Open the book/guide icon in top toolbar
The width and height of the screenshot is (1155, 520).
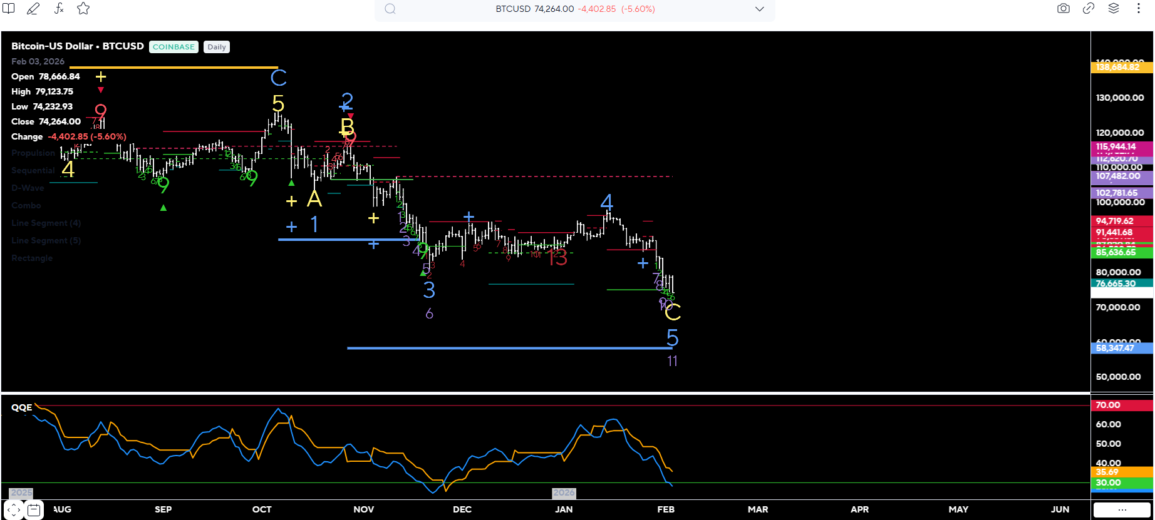coord(8,9)
